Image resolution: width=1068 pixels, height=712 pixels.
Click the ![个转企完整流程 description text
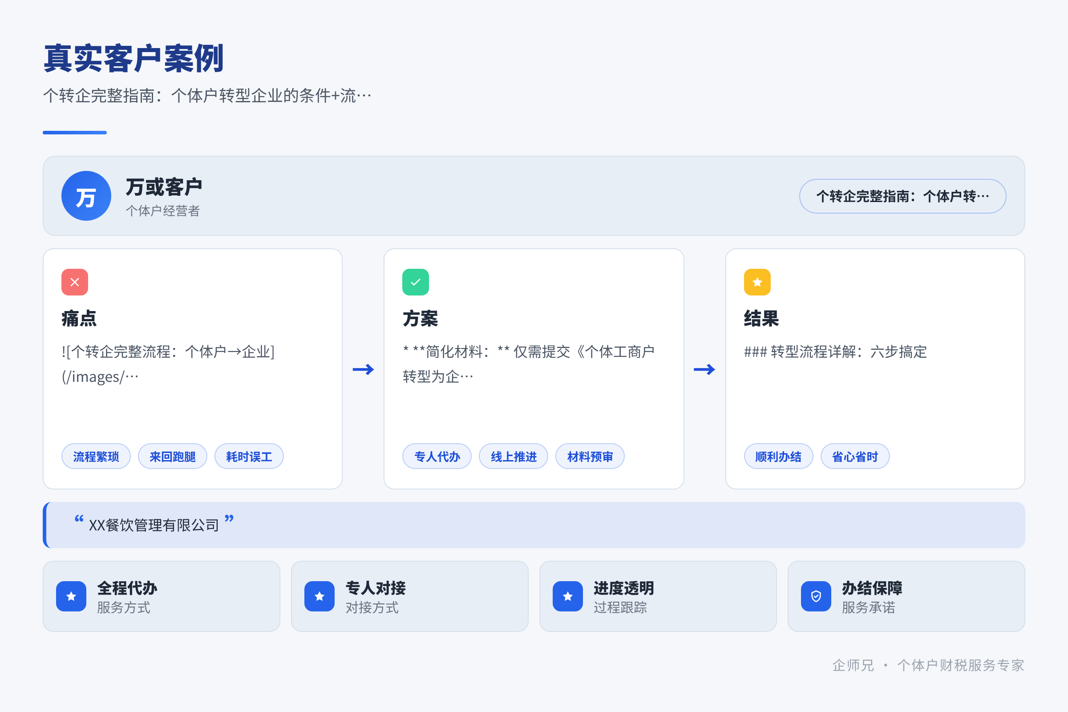pyautogui.click(x=168, y=364)
